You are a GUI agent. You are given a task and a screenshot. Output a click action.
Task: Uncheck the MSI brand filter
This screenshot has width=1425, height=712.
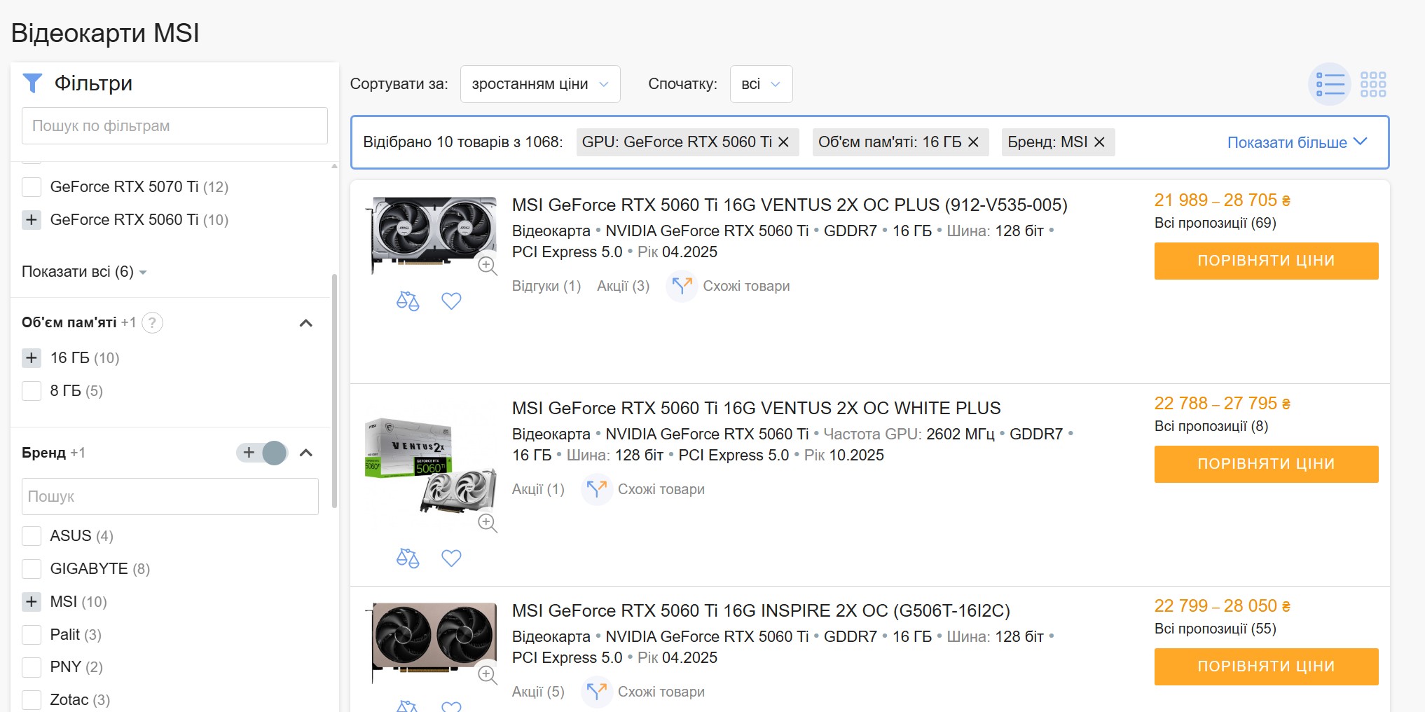point(32,602)
